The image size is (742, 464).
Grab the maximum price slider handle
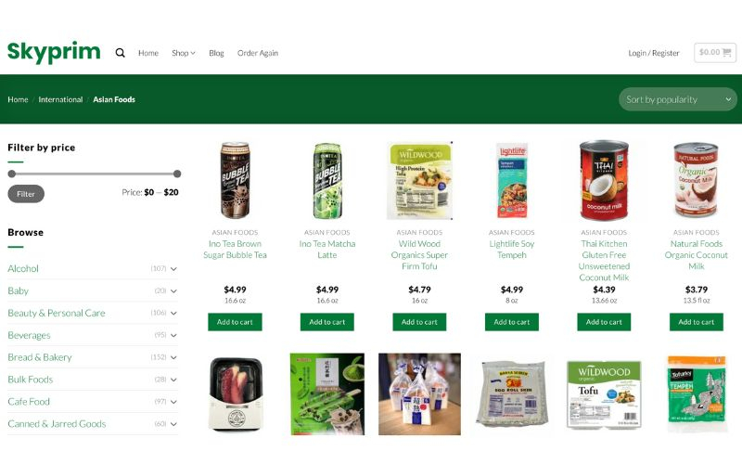[x=177, y=174]
